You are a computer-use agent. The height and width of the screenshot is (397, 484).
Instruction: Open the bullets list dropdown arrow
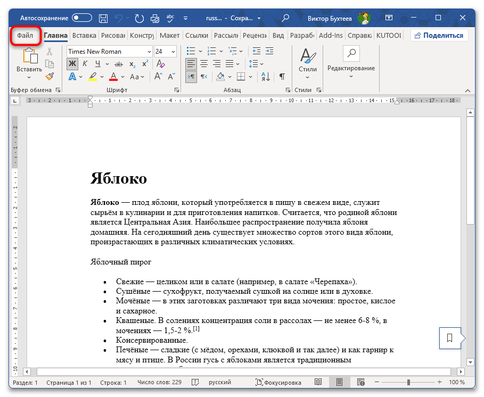(200, 50)
